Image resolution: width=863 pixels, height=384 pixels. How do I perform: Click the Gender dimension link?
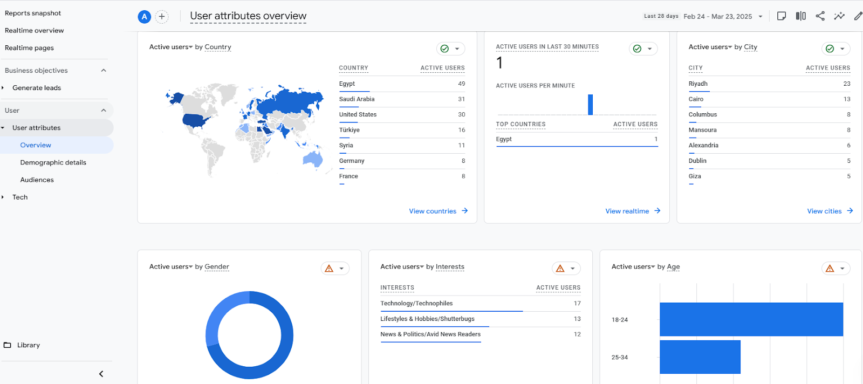point(217,266)
